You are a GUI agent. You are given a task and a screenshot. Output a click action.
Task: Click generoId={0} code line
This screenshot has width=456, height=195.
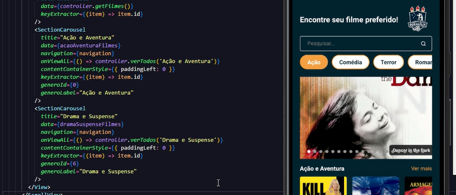pyautogui.click(x=60, y=85)
